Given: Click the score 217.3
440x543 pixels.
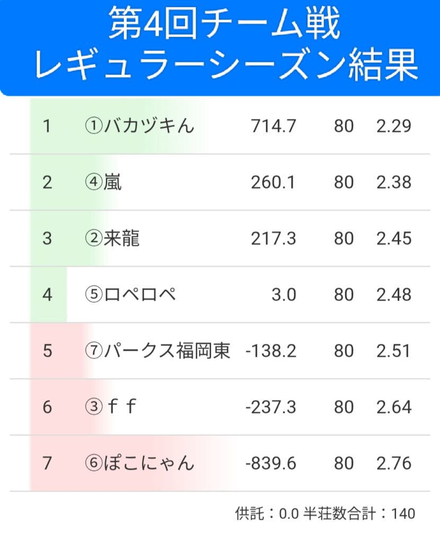Looking at the screenshot, I should pyautogui.click(x=273, y=239).
